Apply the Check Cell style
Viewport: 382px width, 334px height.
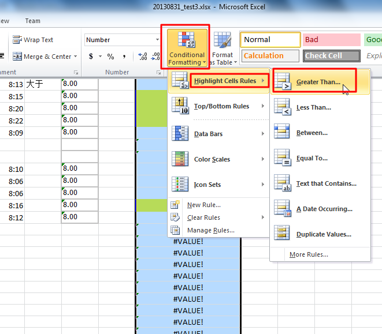coord(332,56)
